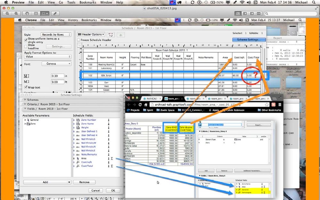
Task: Open the Other Bookmarks folder in Chrome
Action: point(269,110)
